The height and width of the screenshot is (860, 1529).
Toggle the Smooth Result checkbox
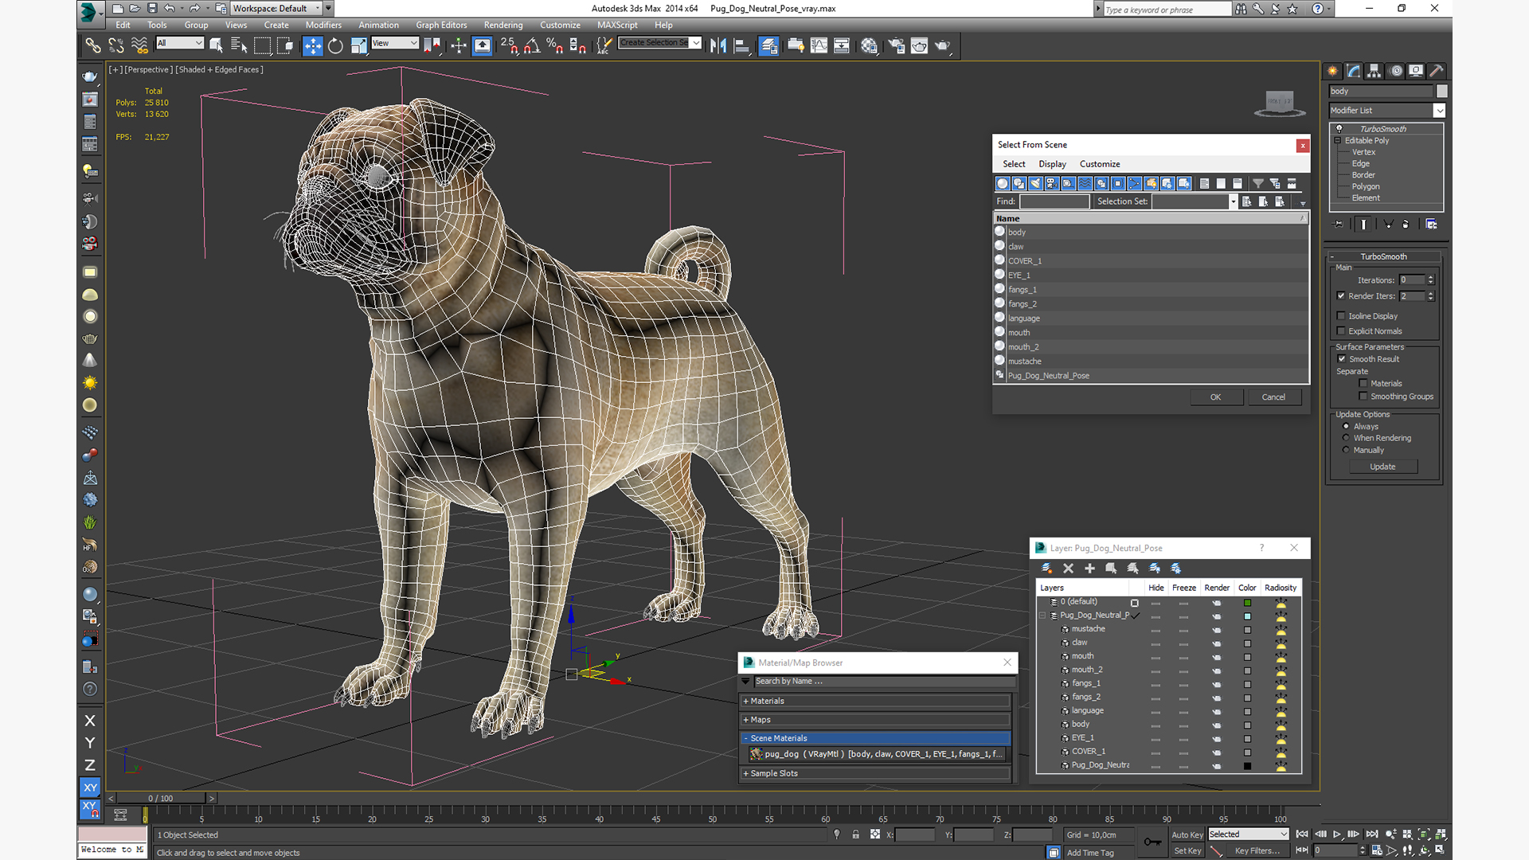point(1342,359)
